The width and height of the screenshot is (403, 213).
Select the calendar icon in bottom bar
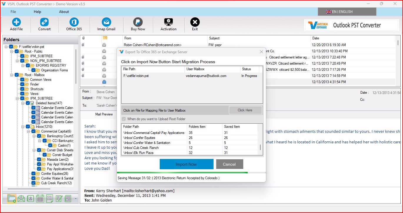[40, 199]
